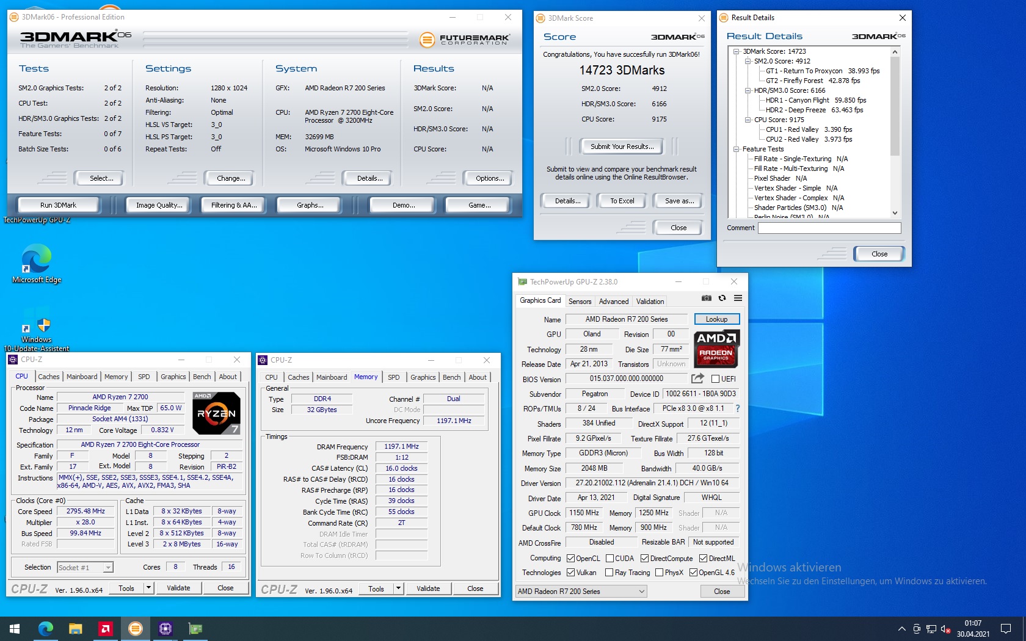Open the notification center icon
1026x641 pixels.
[1006, 629]
